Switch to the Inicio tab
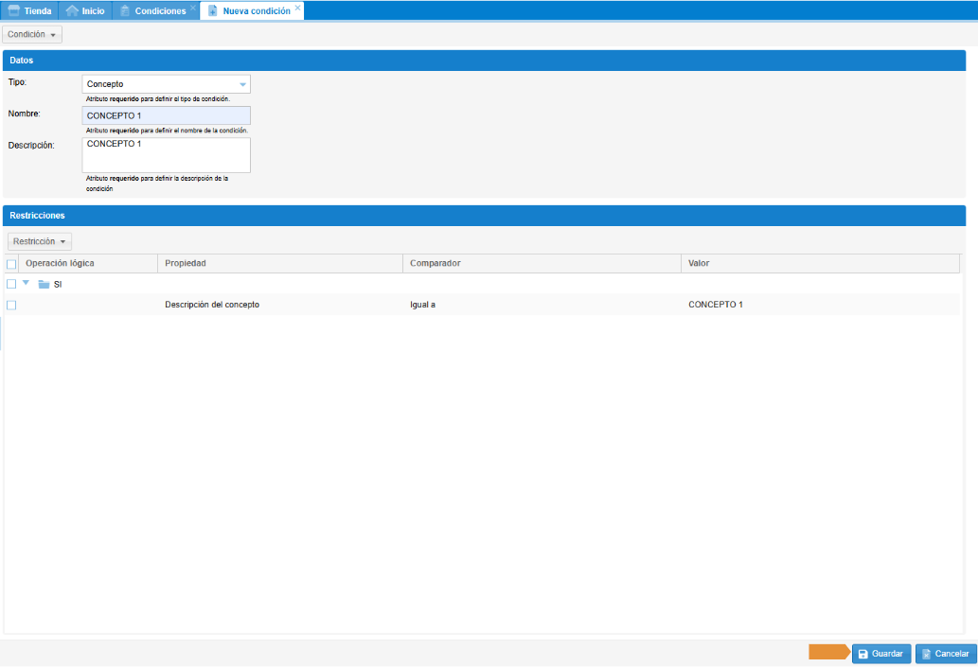This screenshot has width=978, height=667. point(93,10)
